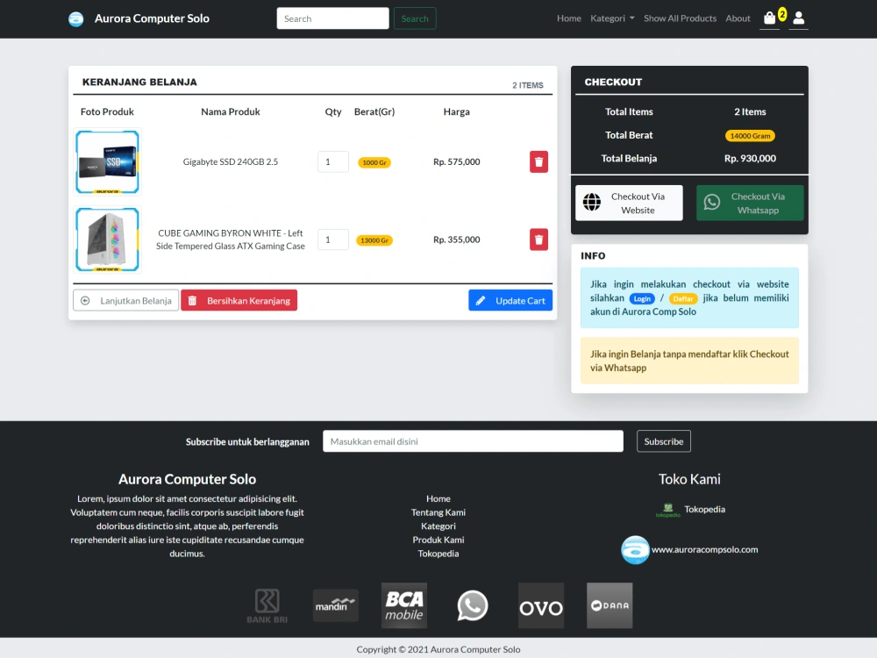Click footer Tentang Kami link

pyautogui.click(x=438, y=512)
